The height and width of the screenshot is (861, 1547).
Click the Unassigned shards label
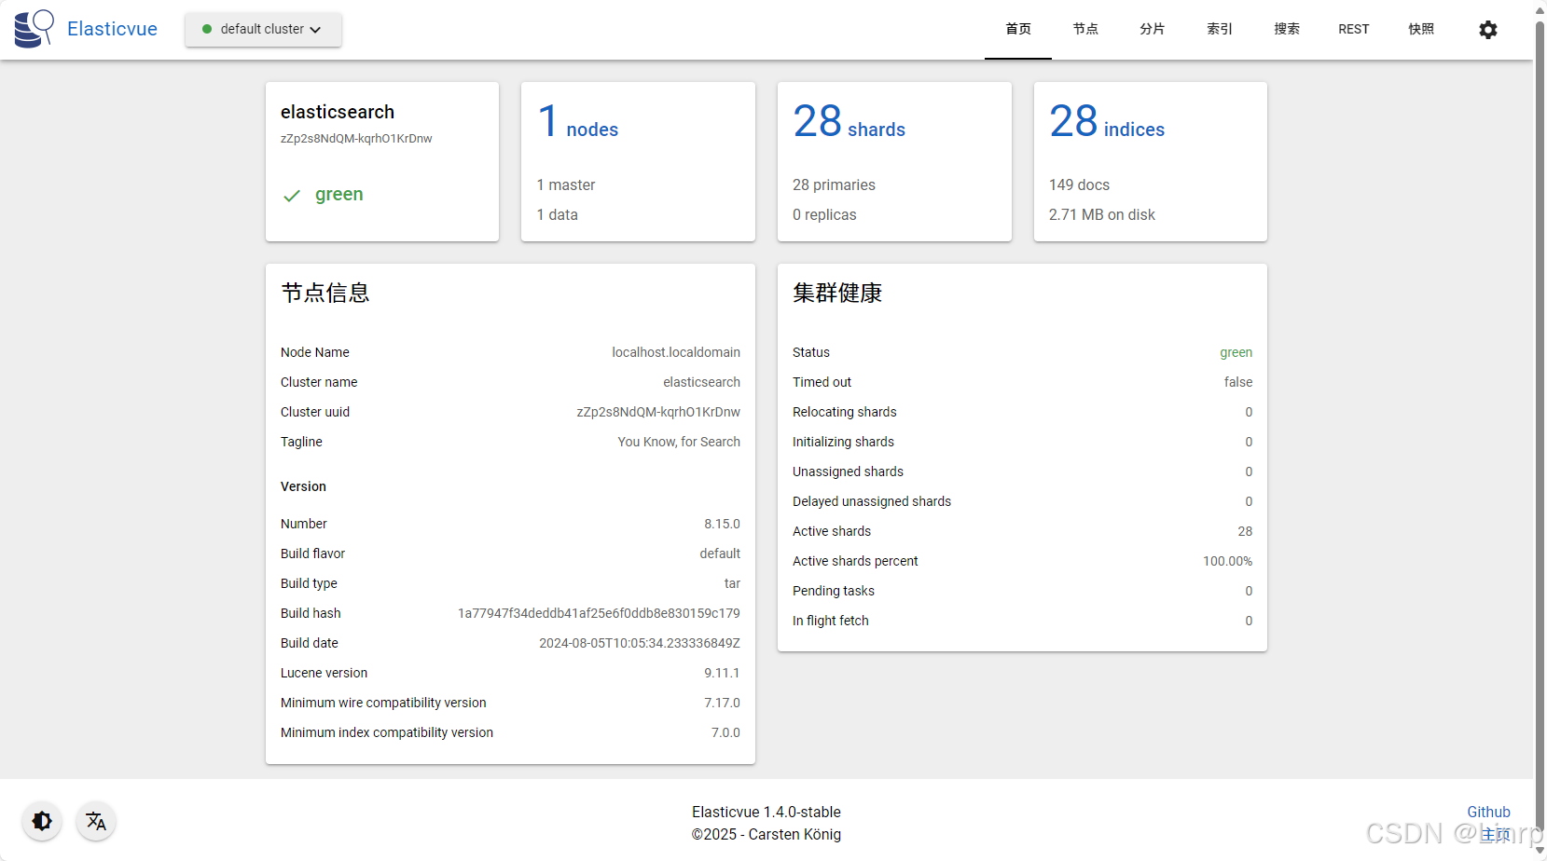point(848,471)
